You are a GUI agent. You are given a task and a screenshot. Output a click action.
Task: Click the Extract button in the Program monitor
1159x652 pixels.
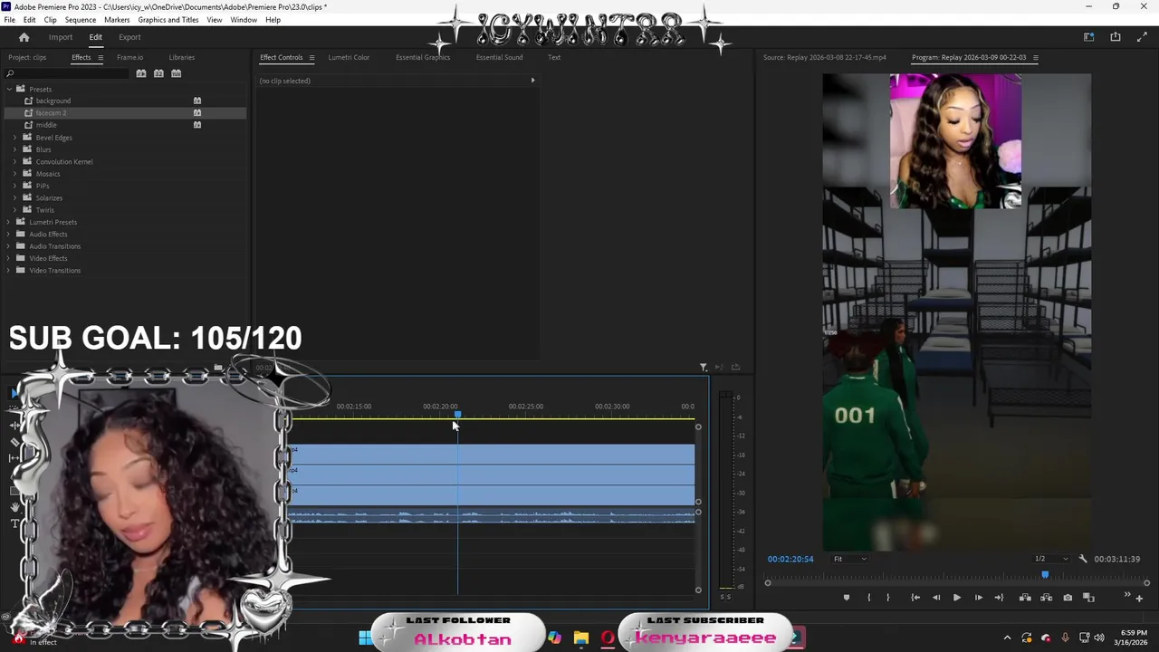pos(1046,598)
